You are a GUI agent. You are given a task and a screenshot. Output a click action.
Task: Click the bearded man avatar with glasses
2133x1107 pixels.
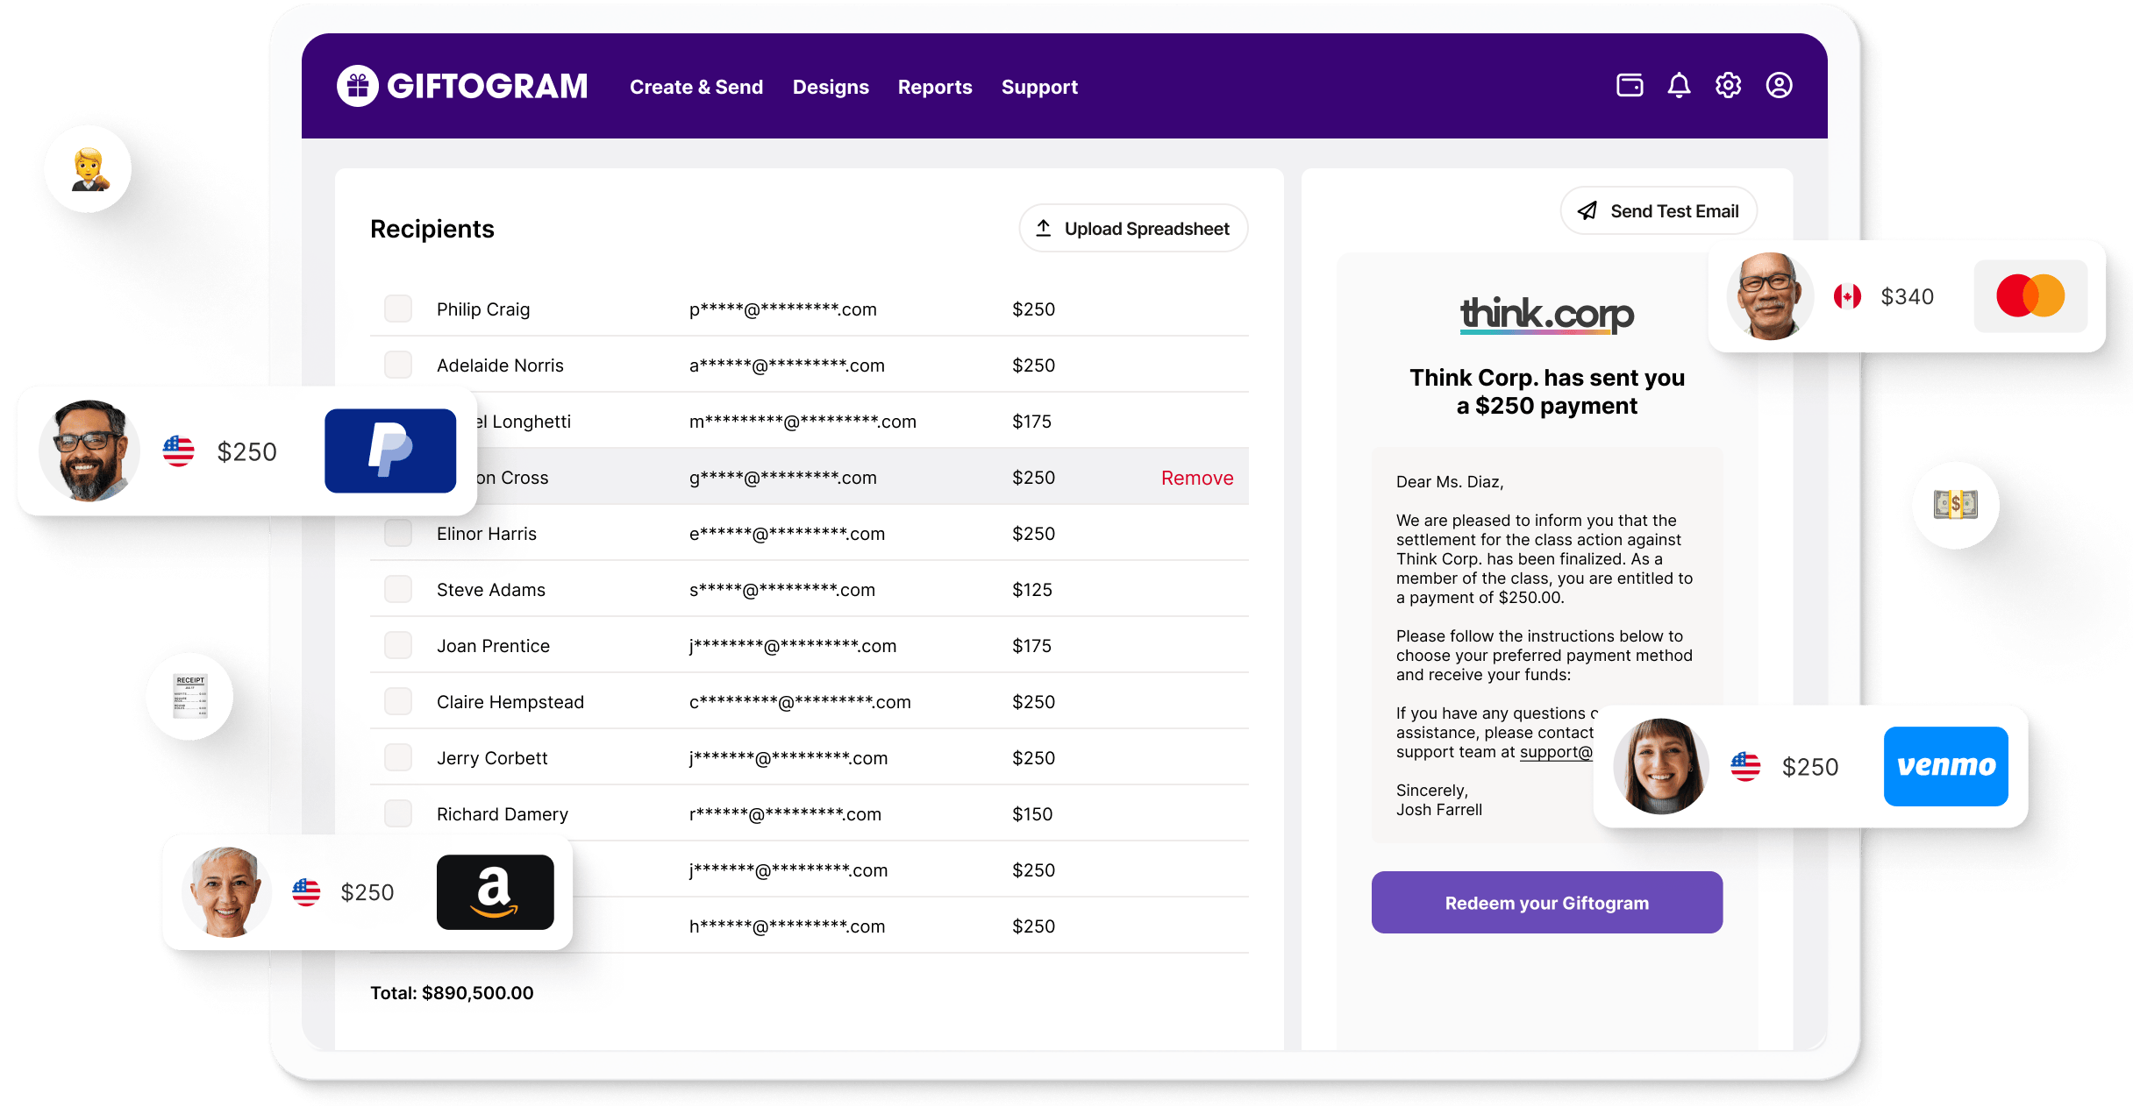tap(89, 451)
